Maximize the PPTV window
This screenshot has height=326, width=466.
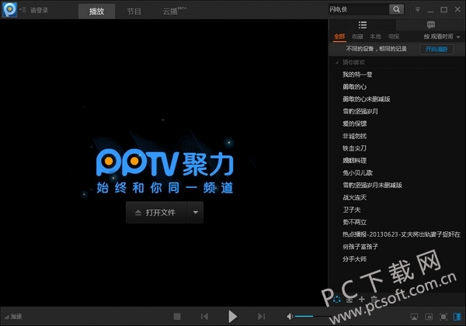443,10
